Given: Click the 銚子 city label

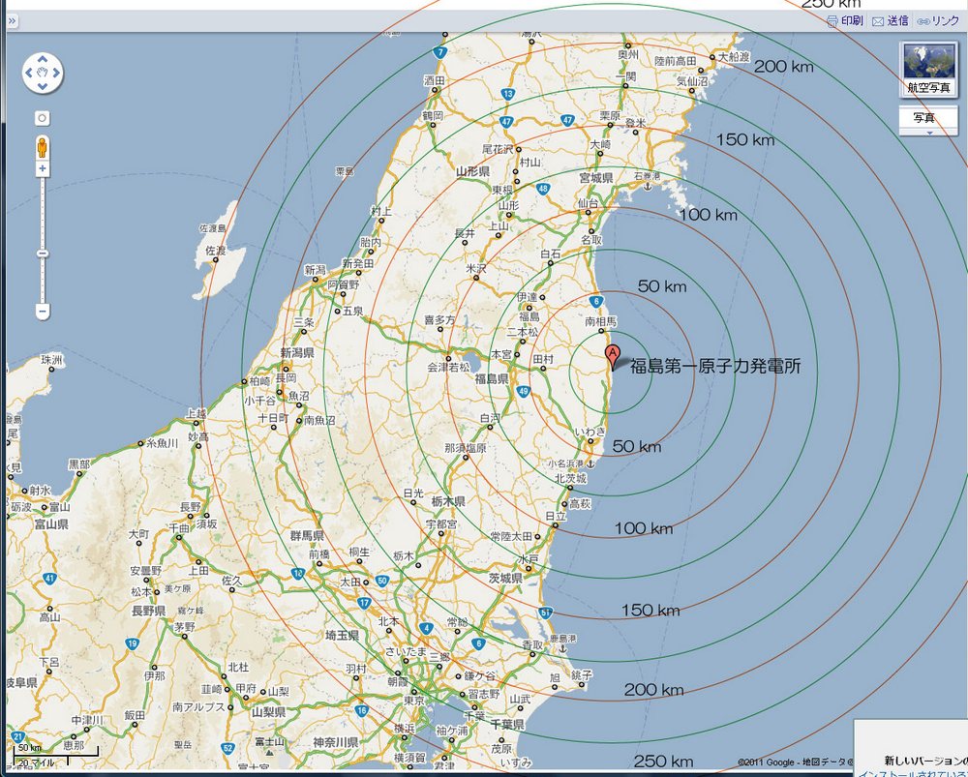Looking at the screenshot, I should (583, 675).
